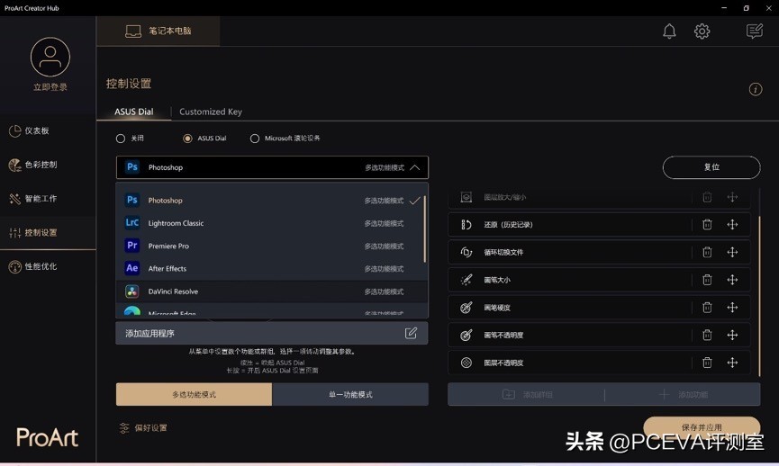Open 控制设置 in the sidebar
This screenshot has height=466, width=779.
48,232
